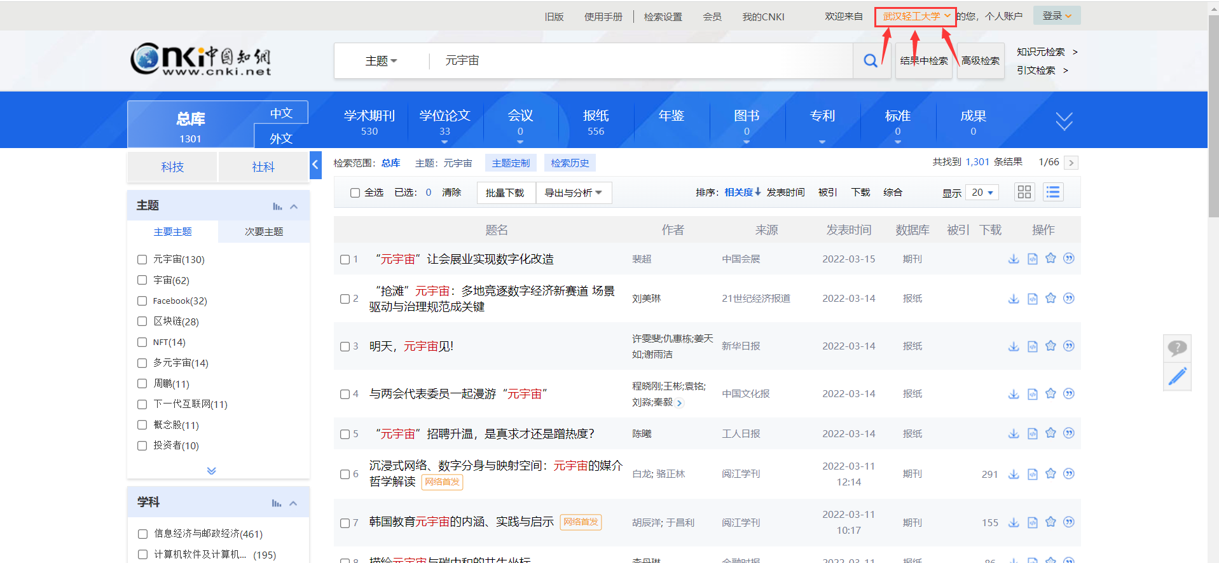Switch to the 学位论文 database tab
This screenshot has width=1219, height=563.
point(444,121)
